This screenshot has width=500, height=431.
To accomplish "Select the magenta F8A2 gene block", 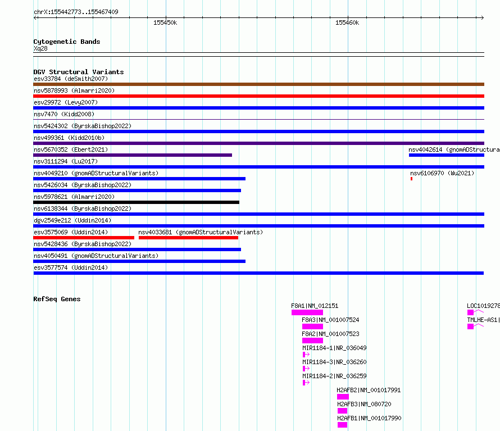I will pos(312,341).
